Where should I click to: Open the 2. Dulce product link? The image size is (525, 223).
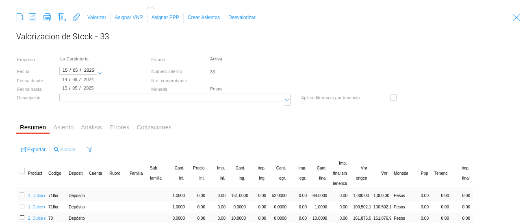[x=37, y=218]
